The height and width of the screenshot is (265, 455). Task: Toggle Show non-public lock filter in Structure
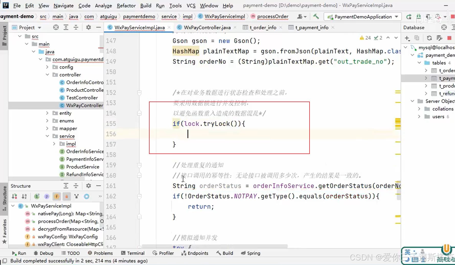coord(66,196)
